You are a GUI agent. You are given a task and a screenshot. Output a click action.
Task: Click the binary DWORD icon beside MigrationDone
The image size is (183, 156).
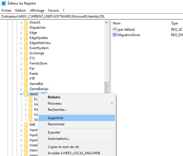click(114, 35)
